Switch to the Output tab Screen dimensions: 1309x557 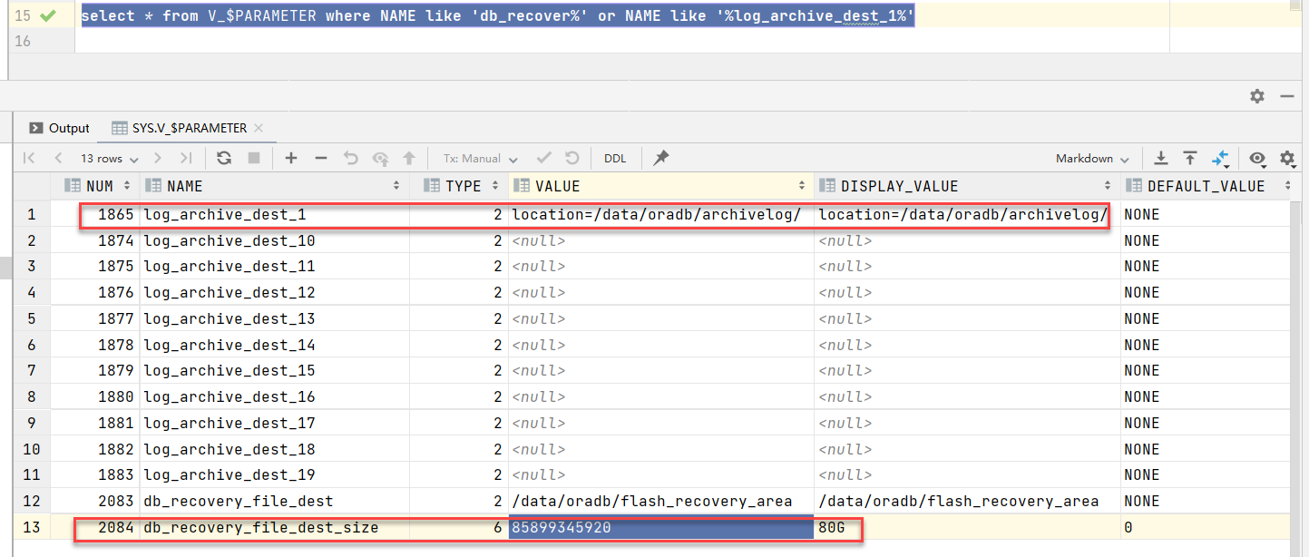tap(60, 128)
